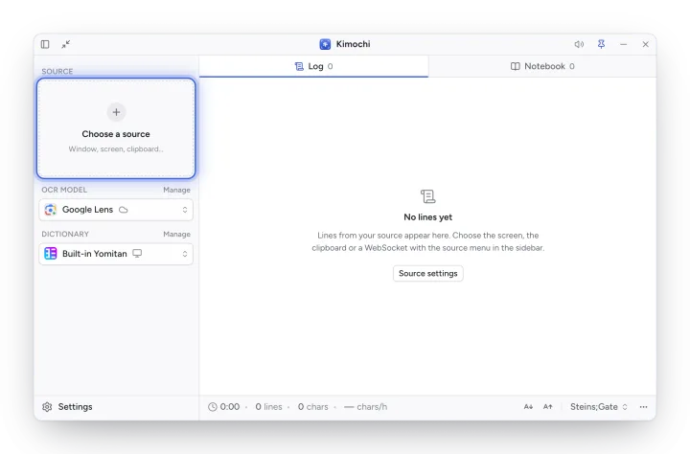Open the Steins;Gate profile dropdown
This screenshot has width=690, height=454.
(x=598, y=407)
